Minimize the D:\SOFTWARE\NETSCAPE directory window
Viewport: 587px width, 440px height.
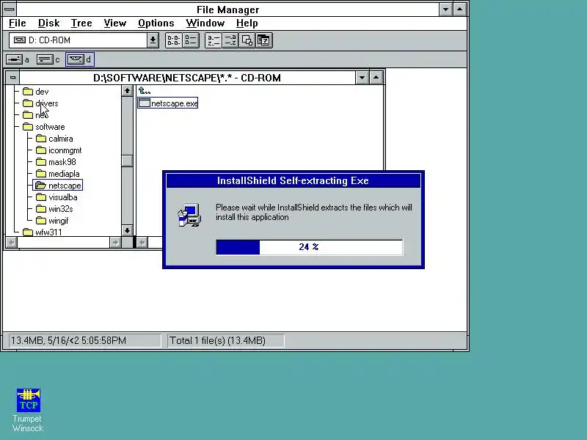[x=362, y=78]
